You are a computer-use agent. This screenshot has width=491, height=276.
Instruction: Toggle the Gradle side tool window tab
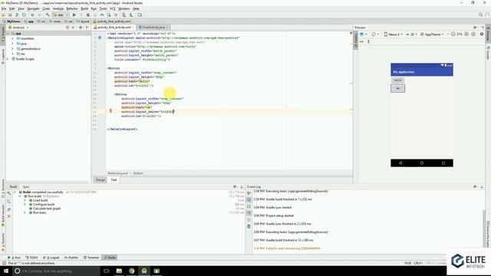click(x=488, y=52)
